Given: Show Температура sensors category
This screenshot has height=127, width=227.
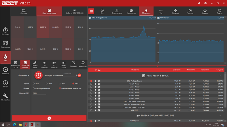Looking at the screenshot, I should 117,11.
